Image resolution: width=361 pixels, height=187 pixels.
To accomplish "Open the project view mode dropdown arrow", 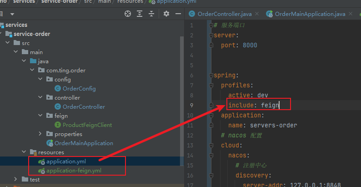I will click(12, 14).
